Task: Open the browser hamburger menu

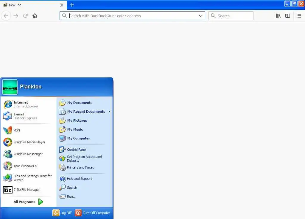Action: point(299,16)
